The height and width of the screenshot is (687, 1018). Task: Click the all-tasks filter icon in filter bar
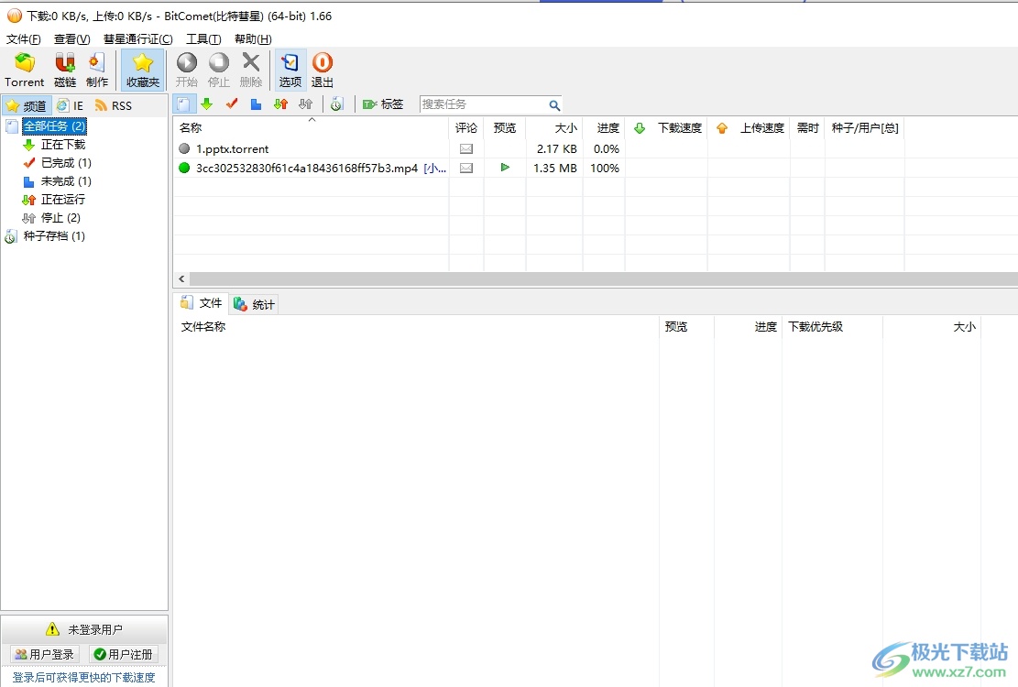click(x=183, y=104)
